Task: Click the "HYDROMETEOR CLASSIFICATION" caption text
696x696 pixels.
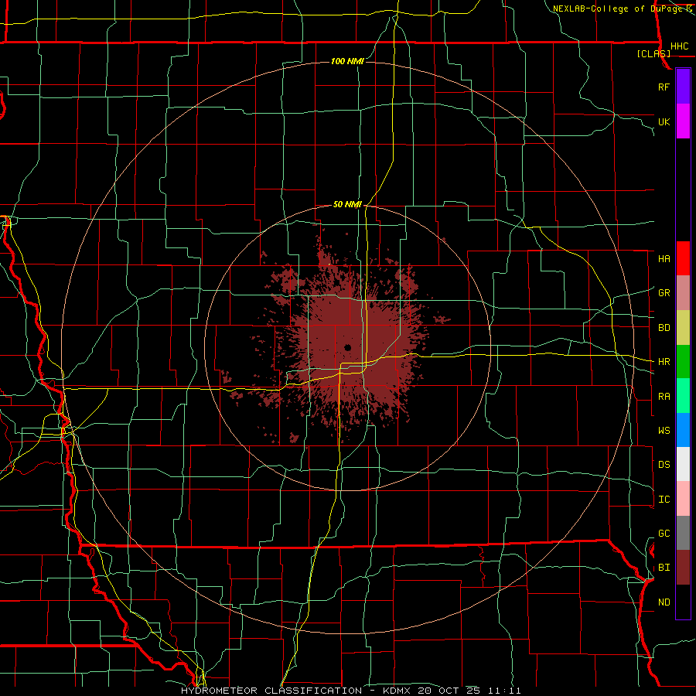Action: (x=271, y=691)
